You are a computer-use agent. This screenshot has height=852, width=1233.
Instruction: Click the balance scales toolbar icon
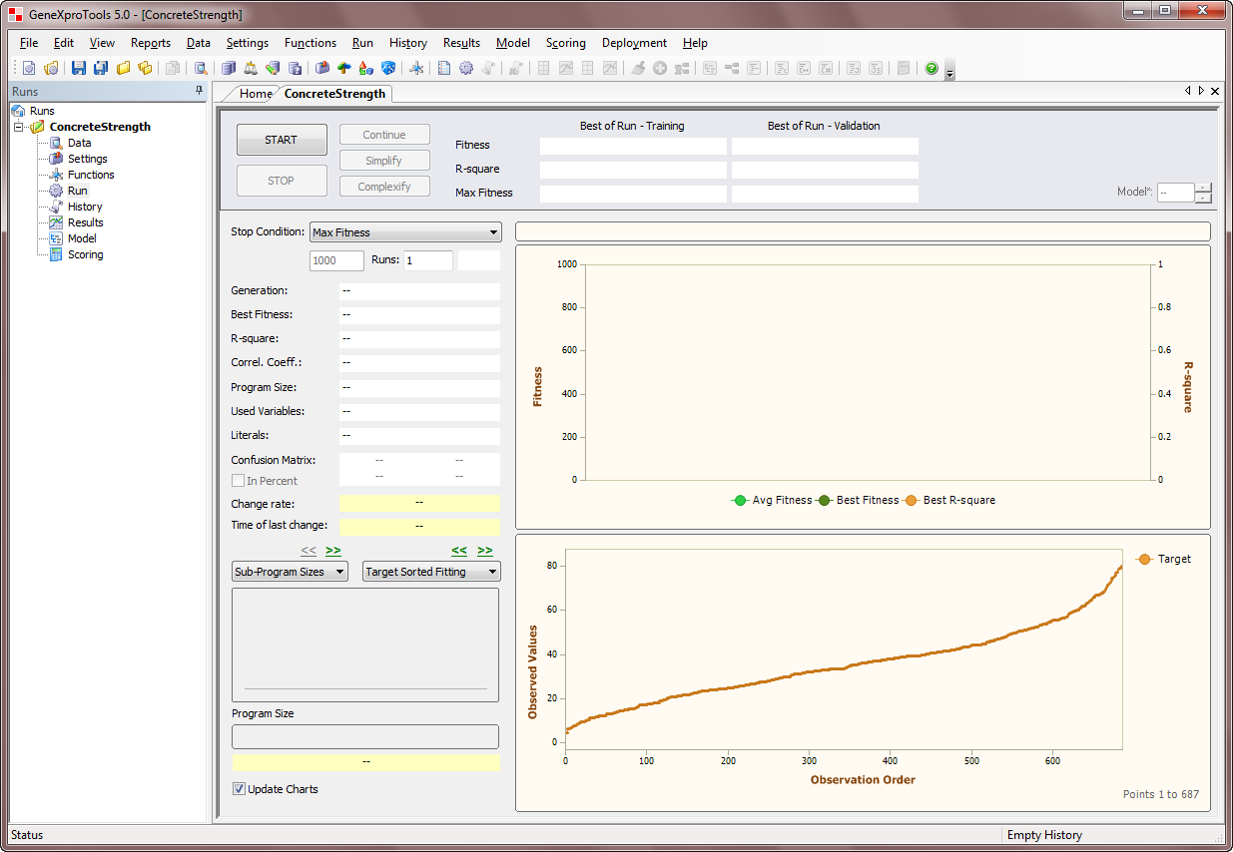(250, 68)
